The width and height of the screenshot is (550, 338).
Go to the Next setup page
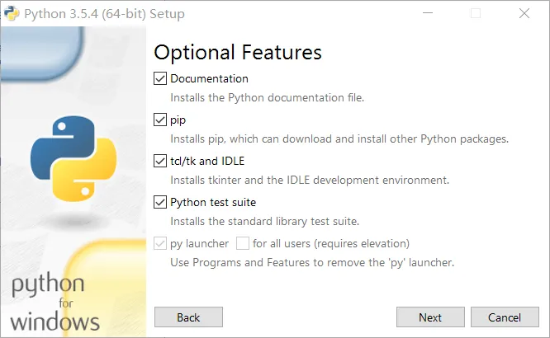430,317
